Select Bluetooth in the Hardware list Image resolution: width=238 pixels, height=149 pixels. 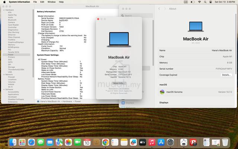(x=12, y=20)
